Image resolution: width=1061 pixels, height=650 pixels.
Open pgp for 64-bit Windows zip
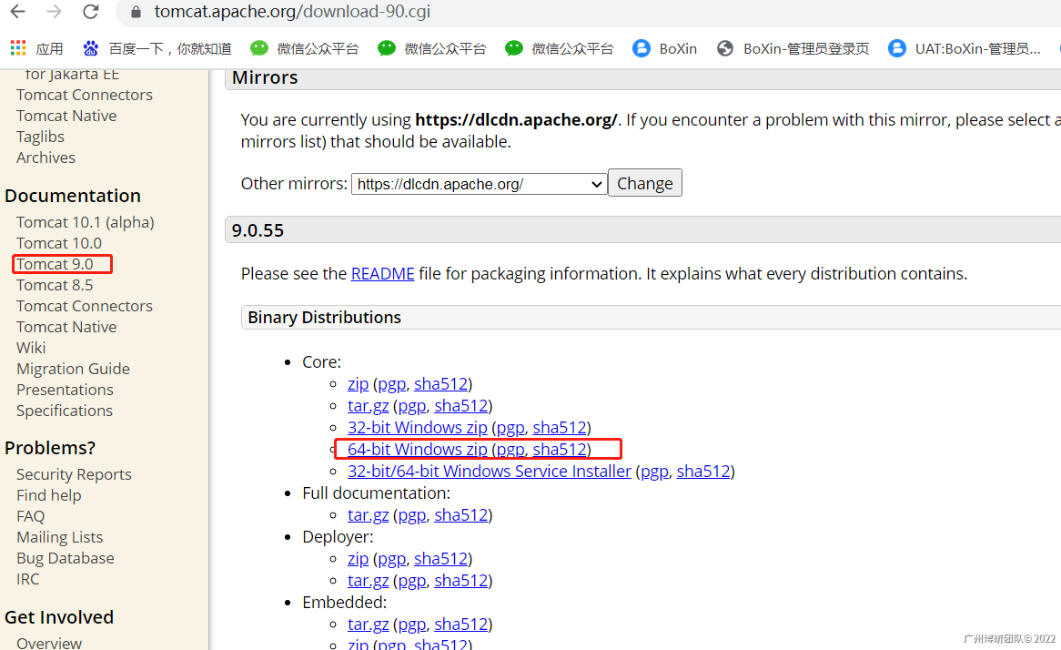[510, 449]
